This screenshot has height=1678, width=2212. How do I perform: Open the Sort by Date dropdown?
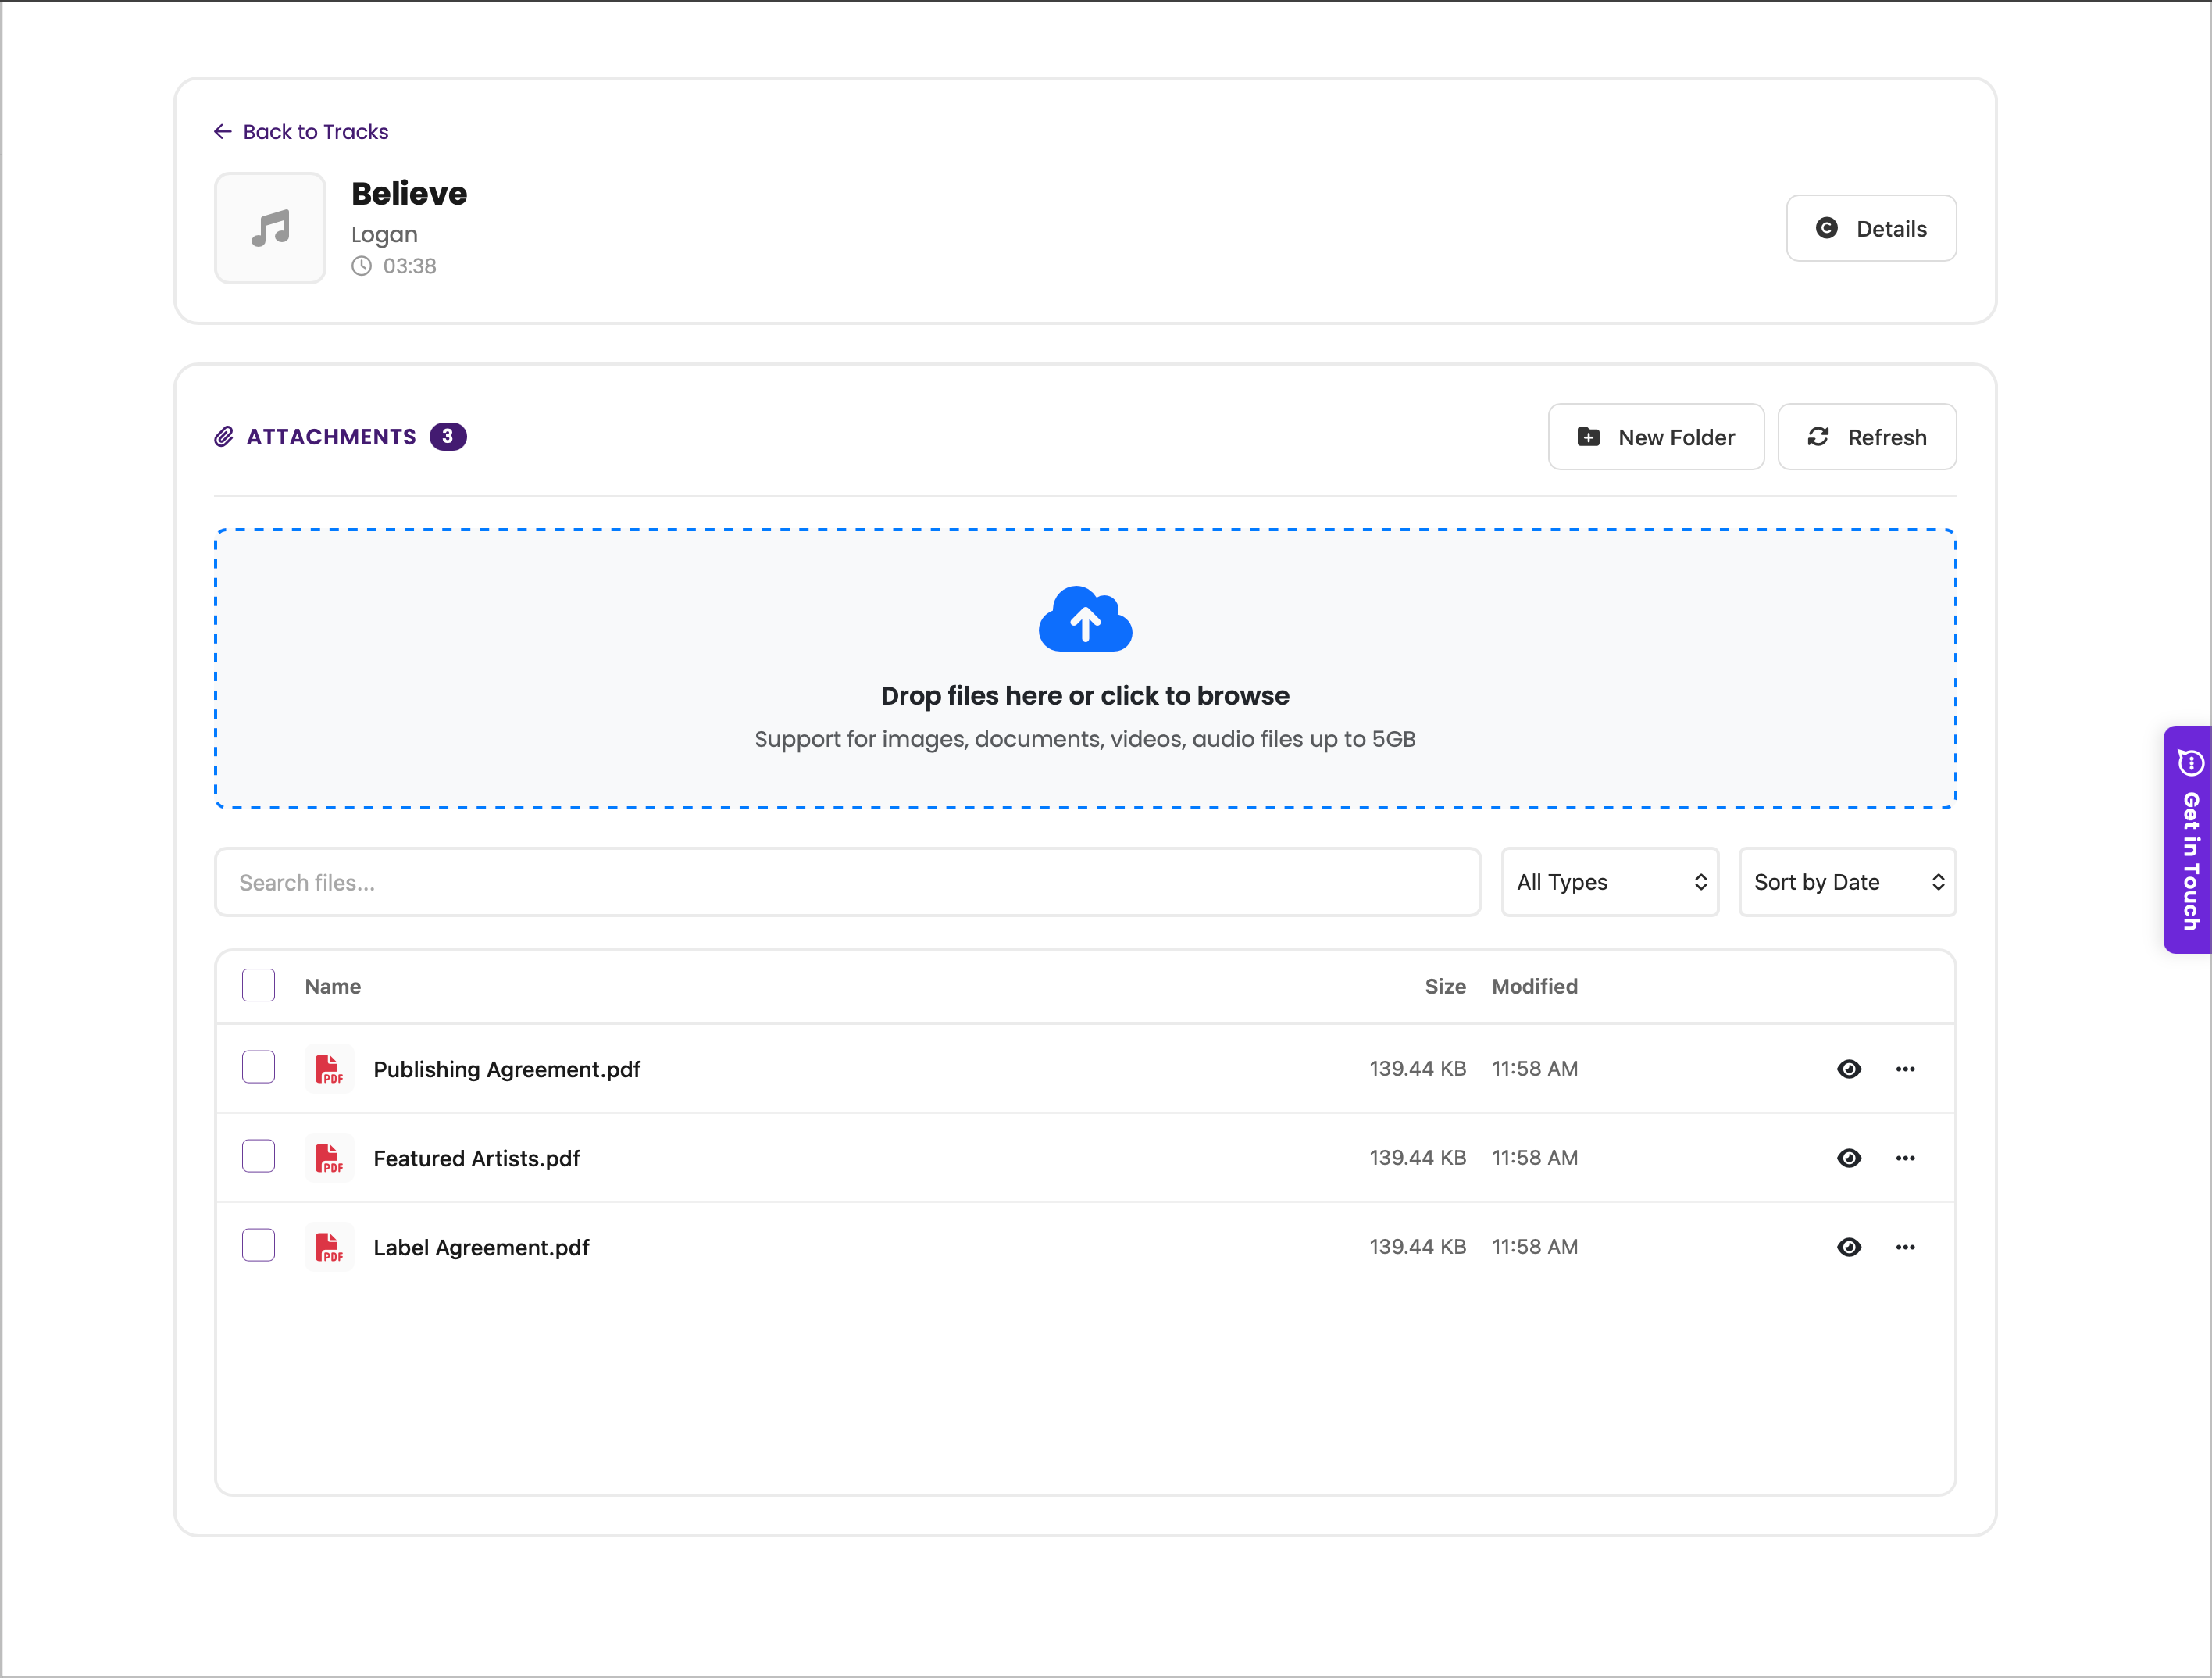pos(1846,882)
